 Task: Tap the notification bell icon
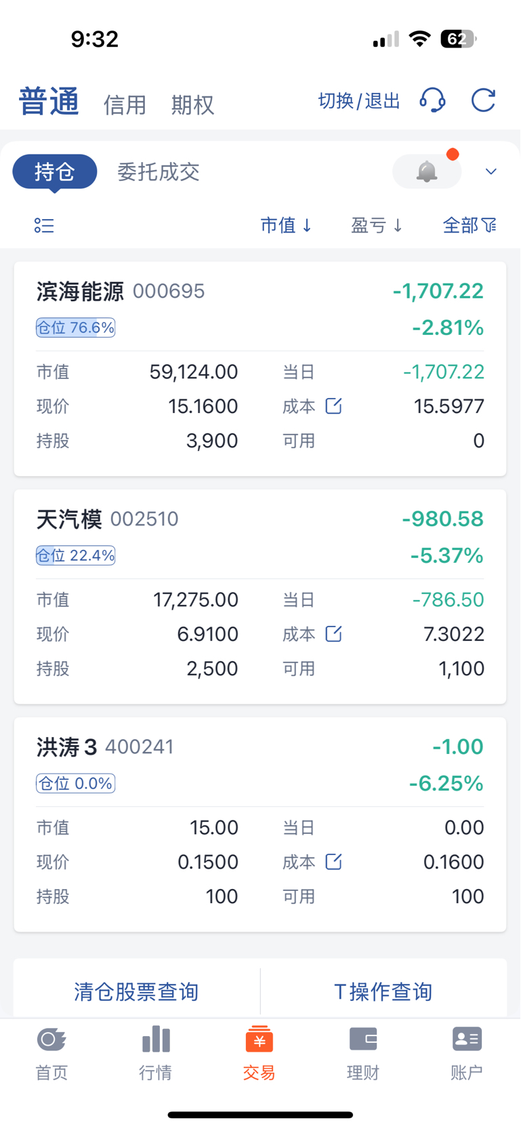click(x=427, y=172)
